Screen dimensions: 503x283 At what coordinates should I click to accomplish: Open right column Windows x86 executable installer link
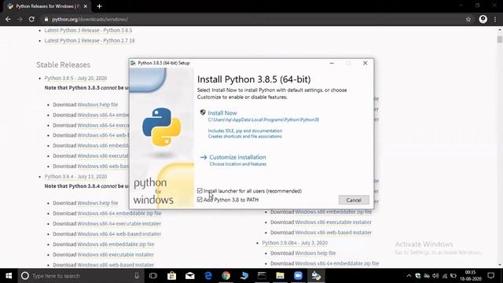[x=333, y=222]
